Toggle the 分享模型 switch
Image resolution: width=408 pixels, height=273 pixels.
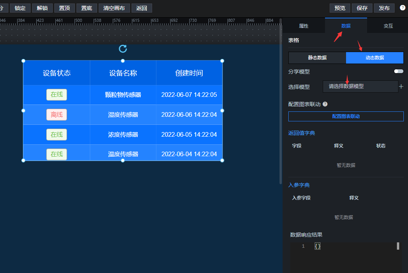click(398, 71)
